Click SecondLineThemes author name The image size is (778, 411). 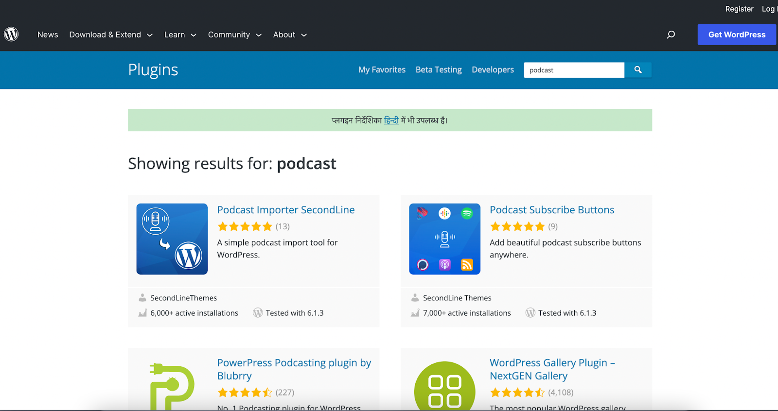pyautogui.click(x=184, y=298)
